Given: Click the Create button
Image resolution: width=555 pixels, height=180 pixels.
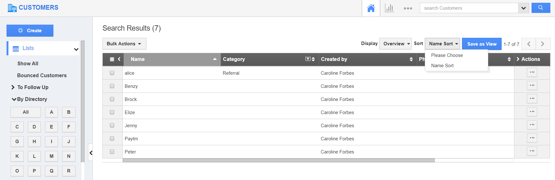Looking at the screenshot, I should click(x=30, y=31).
